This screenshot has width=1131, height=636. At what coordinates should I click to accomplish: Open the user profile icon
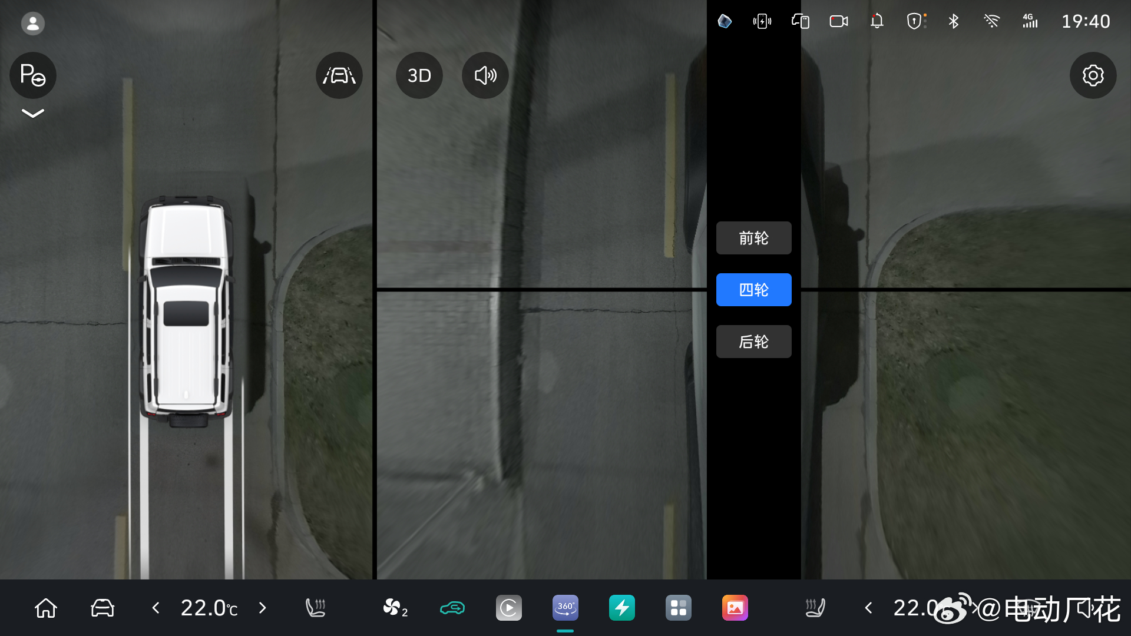click(x=33, y=24)
